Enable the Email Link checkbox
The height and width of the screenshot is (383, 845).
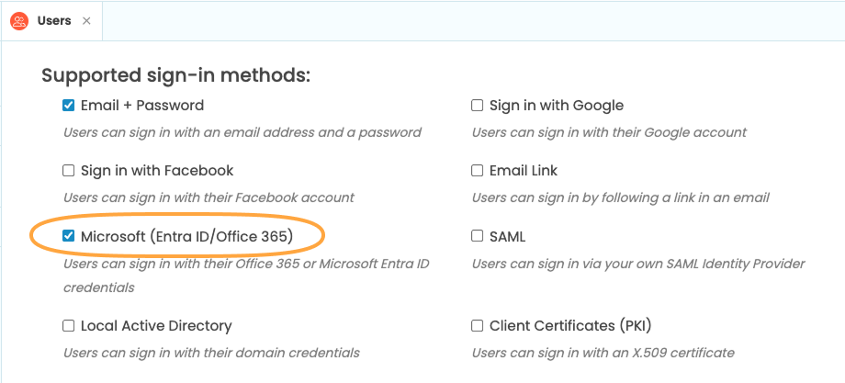point(478,171)
